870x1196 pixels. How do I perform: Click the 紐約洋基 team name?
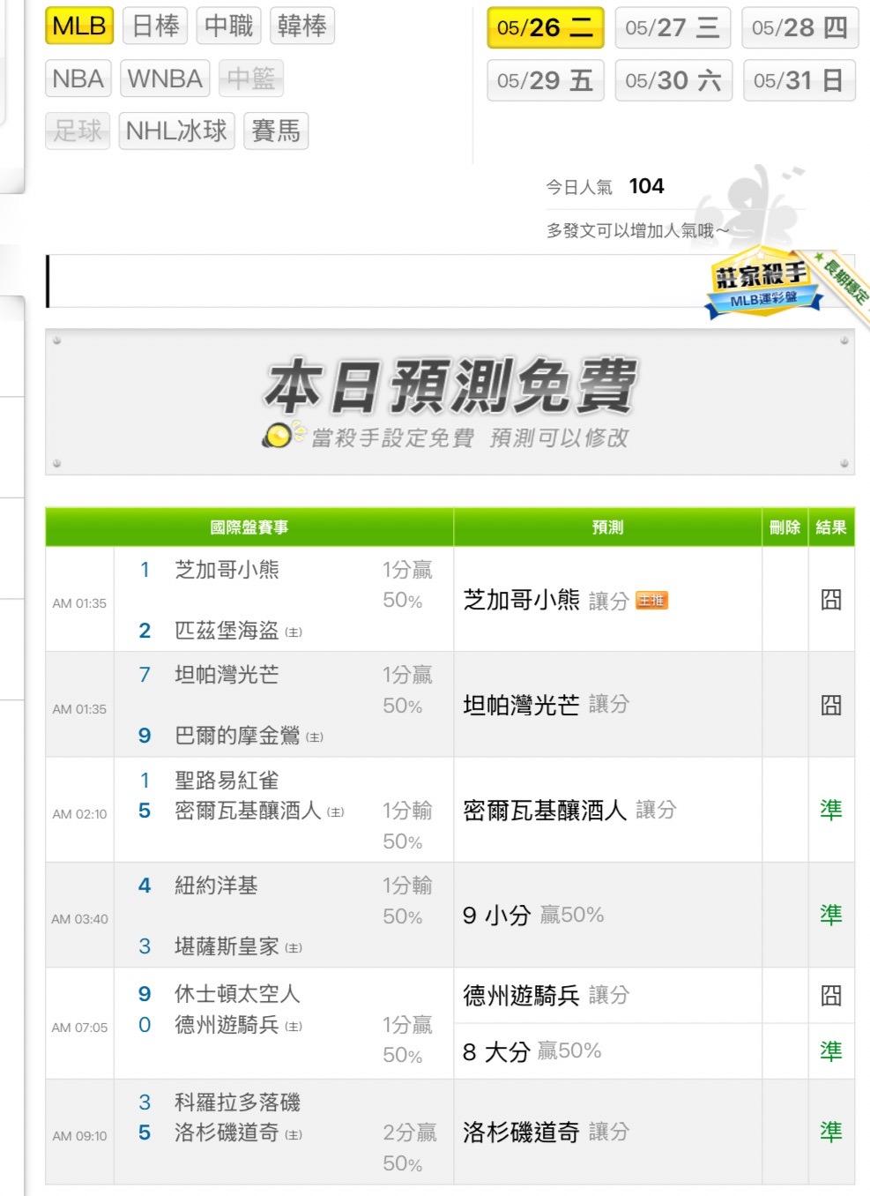216,886
